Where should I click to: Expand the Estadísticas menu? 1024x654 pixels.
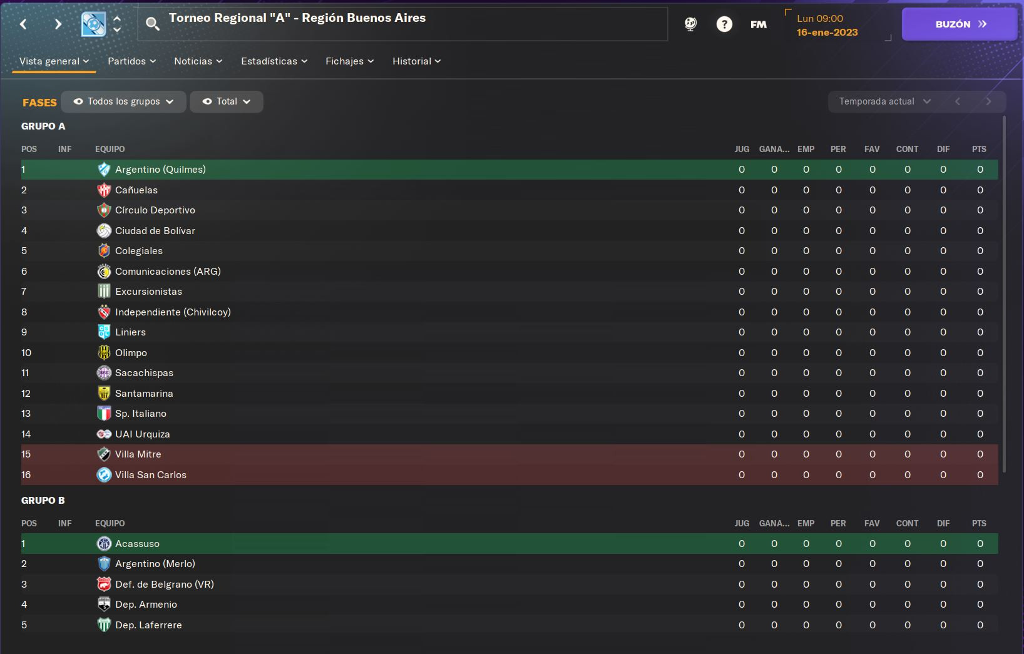click(x=274, y=61)
